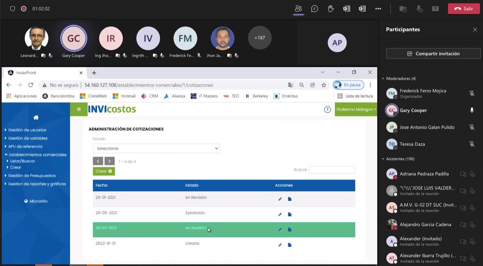Edit the 20-07-2021 quotation
Screen dimensions: 483x266
coord(280,229)
